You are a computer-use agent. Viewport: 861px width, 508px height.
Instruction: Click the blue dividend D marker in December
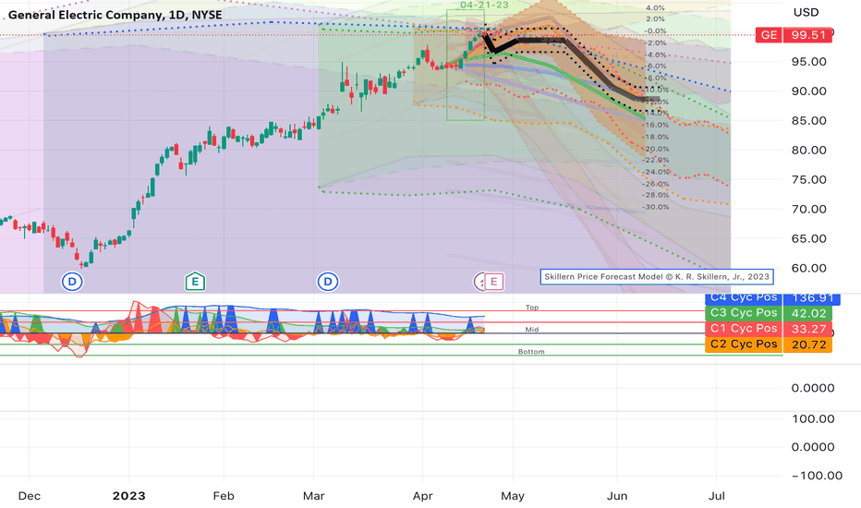tap(72, 282)
